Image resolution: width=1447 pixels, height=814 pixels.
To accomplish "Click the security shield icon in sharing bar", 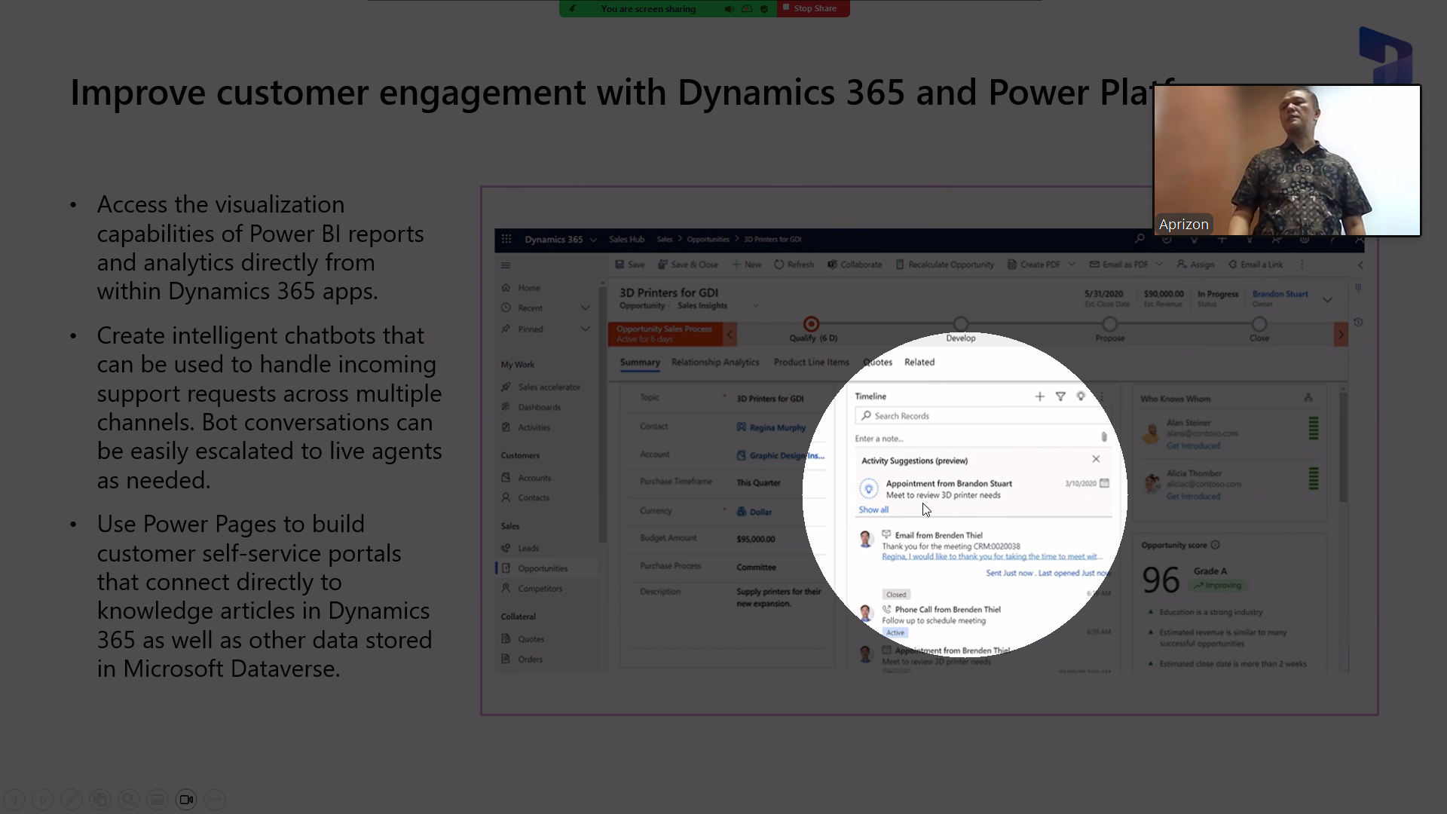I will click(x=764, y=9).
